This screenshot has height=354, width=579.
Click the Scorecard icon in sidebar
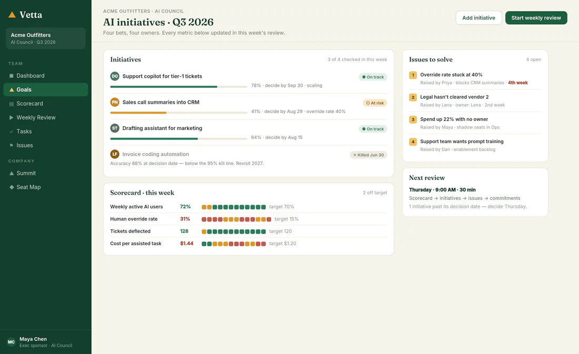click(x=12, y=104)
